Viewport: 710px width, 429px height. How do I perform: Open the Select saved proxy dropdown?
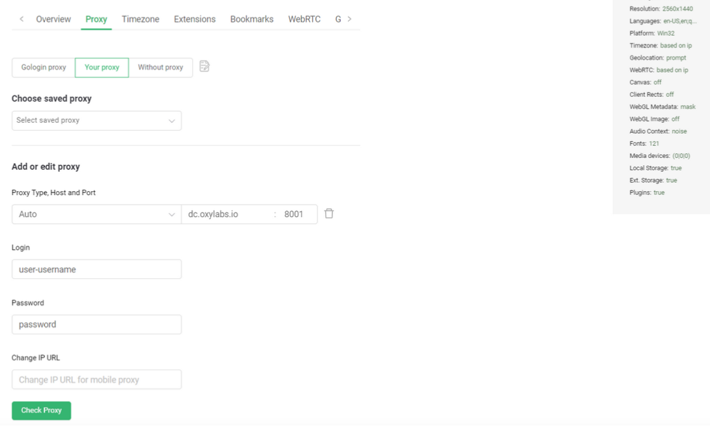(x=96, y=120)
